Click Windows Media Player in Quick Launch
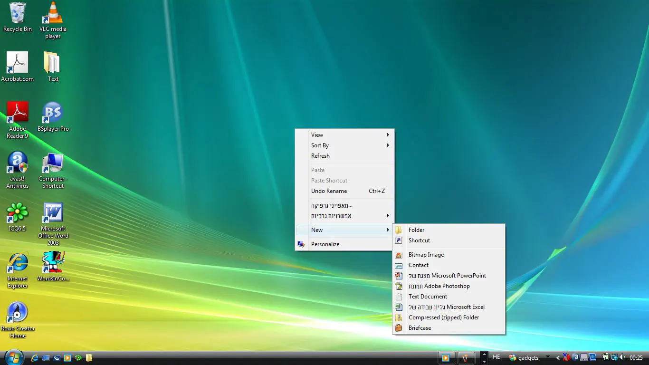This screenshot has width=649, height=365. 67,358
